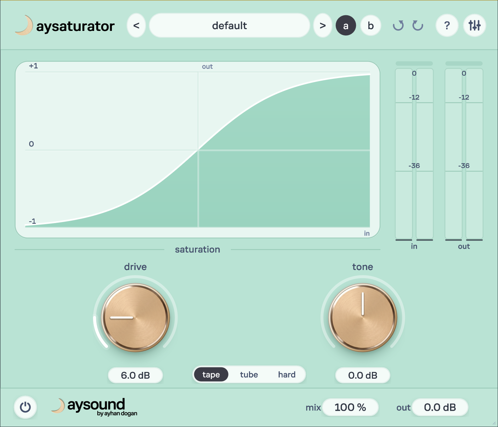Open the help question mark button
The image size is (498, 427).
point(447,26)
